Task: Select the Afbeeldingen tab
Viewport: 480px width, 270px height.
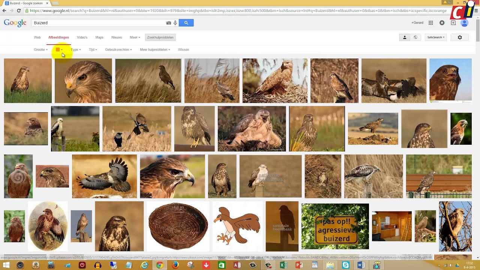Action: [x=58, y=37]
